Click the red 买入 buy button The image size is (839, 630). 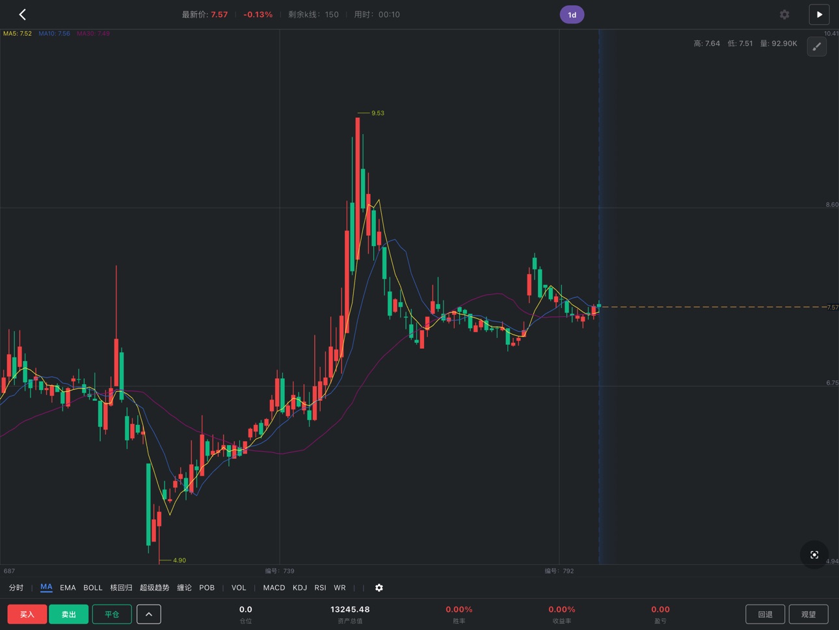point(27,614)
